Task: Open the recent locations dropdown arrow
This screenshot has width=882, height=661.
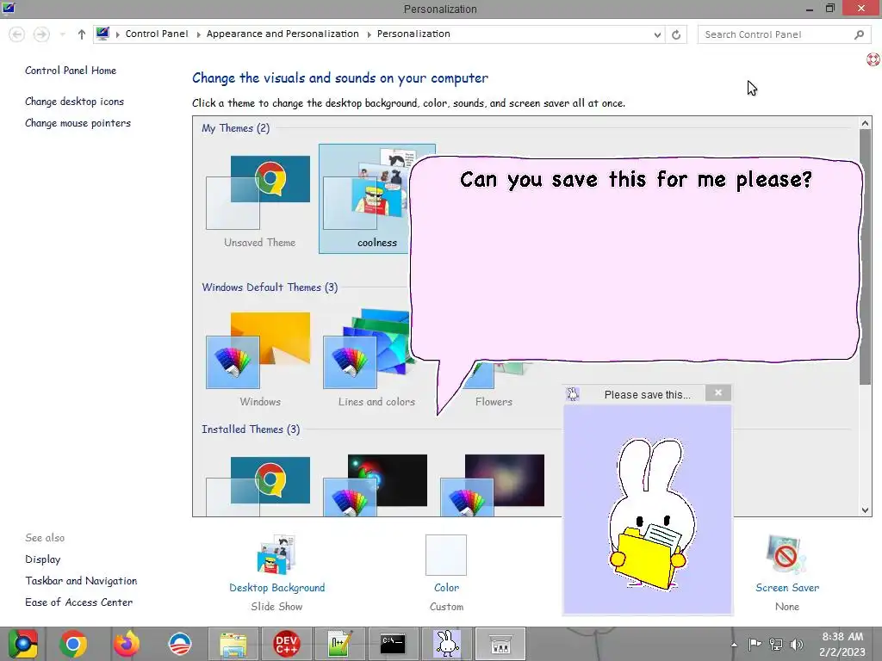Action: pyautogui.click(x=62, y=34)
